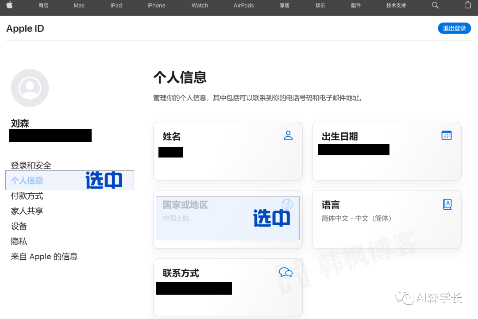Open 技术支持 from the navigation bar
Viewport: 478px width, 319px height.
396,6
